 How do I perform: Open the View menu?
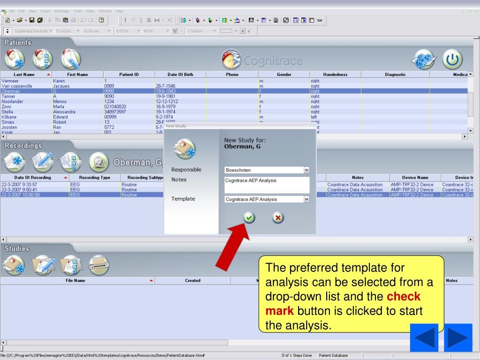[33, 11]
